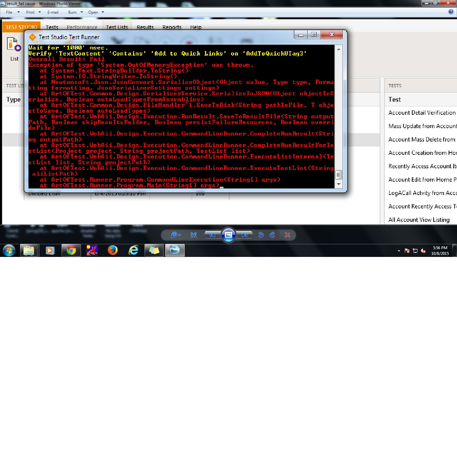The width and height of the screenshot is (457, 463).
Task: Open the Open menu
Action: 93,12
